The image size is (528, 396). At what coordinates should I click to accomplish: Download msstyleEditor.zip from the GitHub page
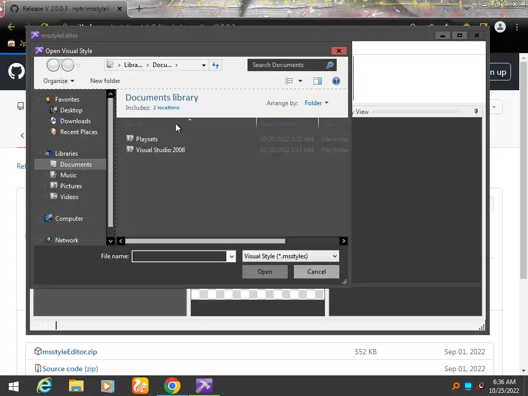coord(70,352)
